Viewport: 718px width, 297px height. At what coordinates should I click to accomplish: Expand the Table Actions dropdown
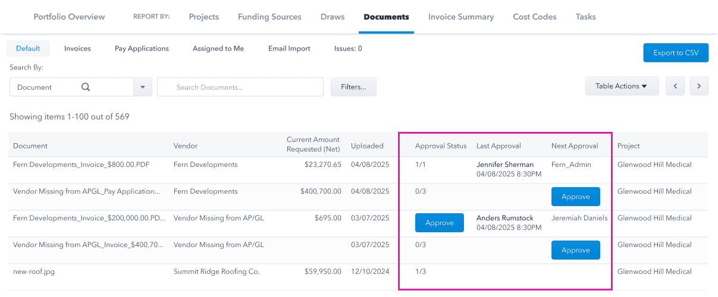(622, 86)
